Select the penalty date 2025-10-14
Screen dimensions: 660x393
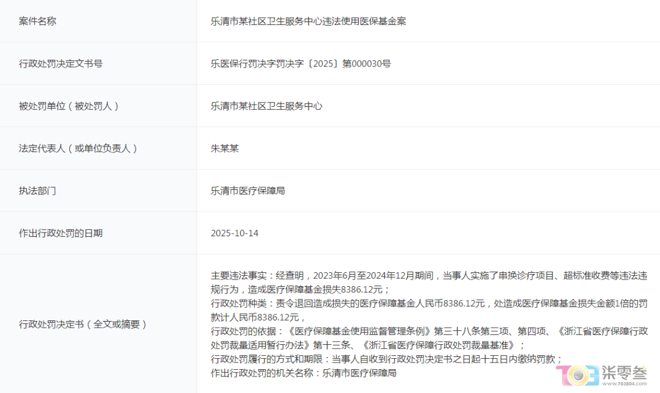pyautogui.click(x=234, y=233)
